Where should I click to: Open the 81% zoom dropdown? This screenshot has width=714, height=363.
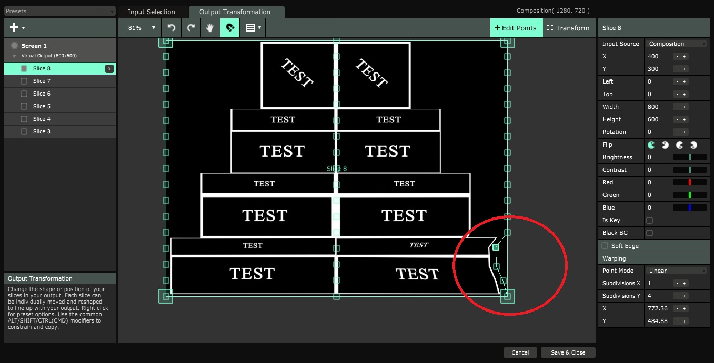point(142,28)
